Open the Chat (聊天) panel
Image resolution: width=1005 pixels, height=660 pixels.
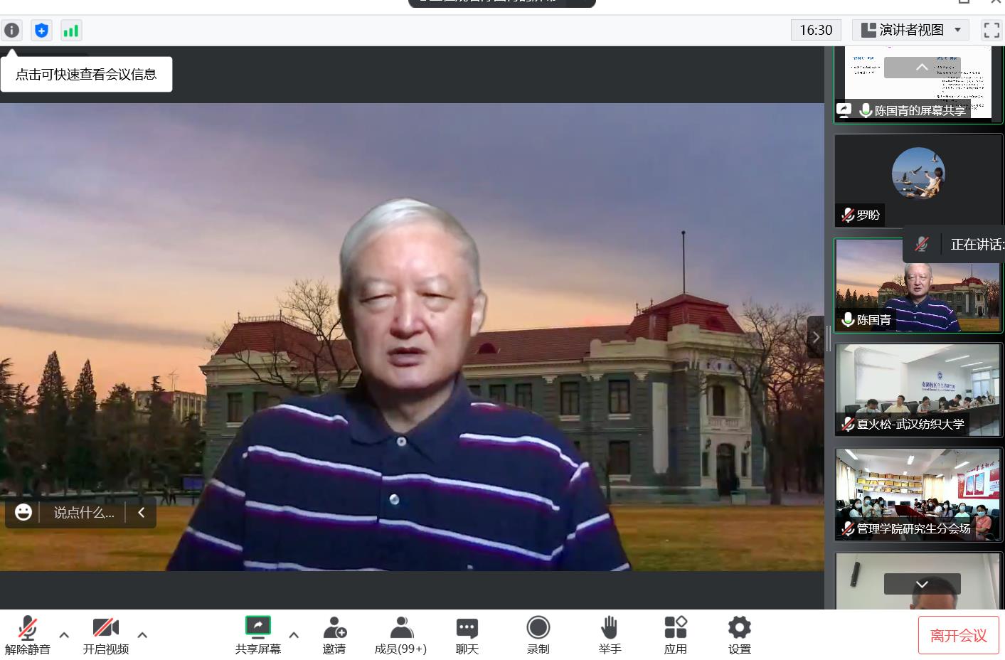(x=467, y=634)
